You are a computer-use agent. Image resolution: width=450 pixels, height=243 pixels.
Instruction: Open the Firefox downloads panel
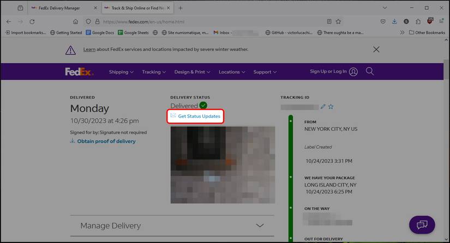click(394, 21)
